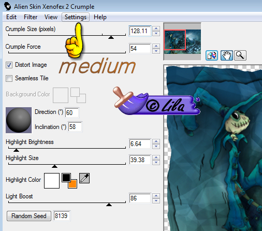This screenshot has height=231, width=262.
Task: Decrease Crumple Force with down arrow
Action: (x=156, y=51)
